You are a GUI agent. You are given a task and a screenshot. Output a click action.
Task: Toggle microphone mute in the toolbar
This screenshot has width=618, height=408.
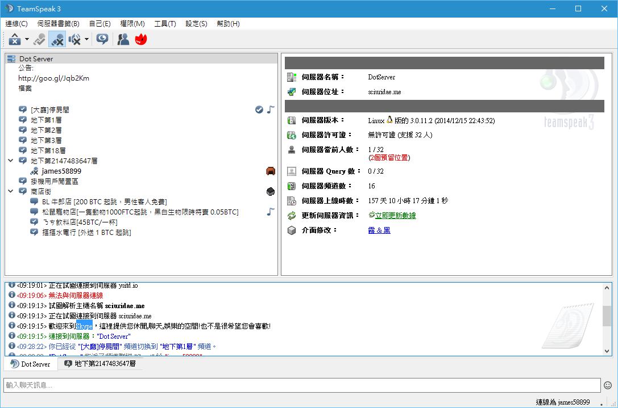(57, 39)
